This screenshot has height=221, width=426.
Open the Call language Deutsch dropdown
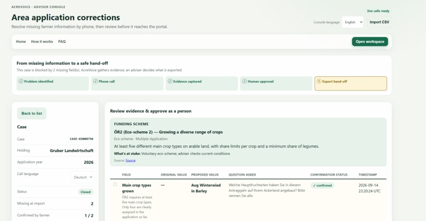coord(82,177)
